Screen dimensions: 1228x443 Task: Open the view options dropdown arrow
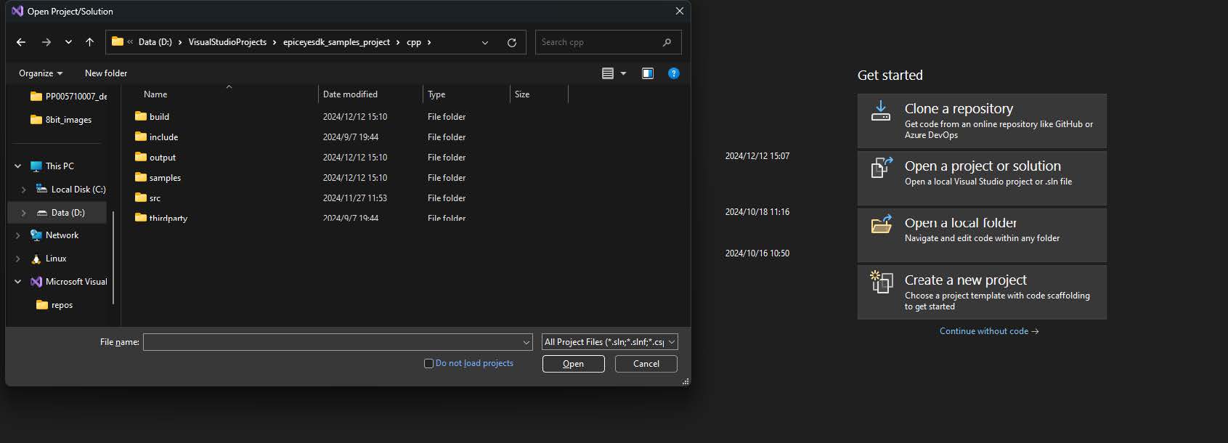pyautogui.click(x=623, y=73)
